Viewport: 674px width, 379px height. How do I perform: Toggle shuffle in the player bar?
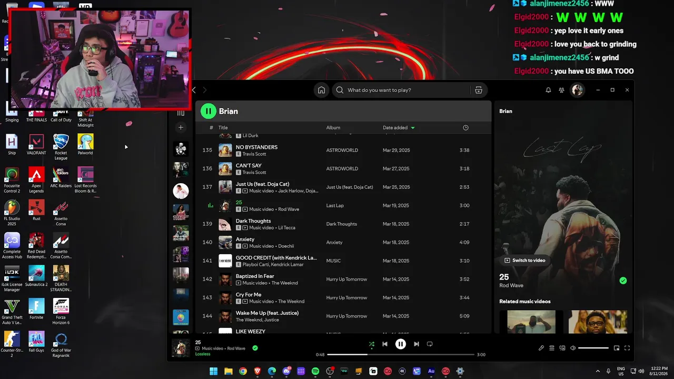click(x=372, y=344)
